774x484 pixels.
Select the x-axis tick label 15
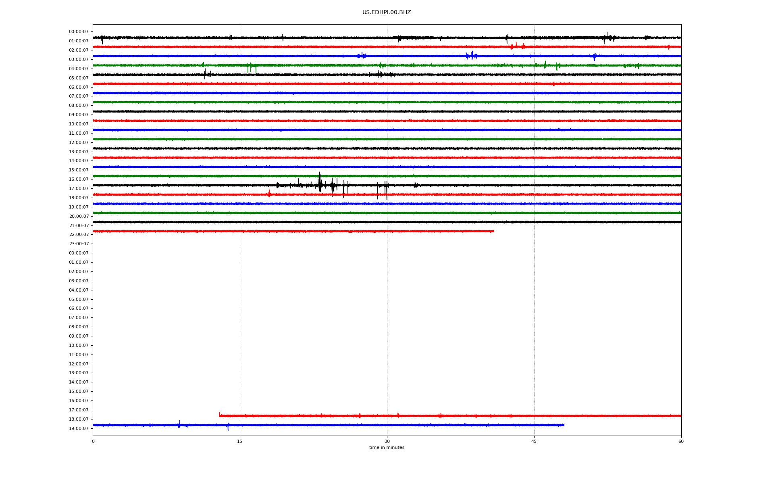click(240, 441)
